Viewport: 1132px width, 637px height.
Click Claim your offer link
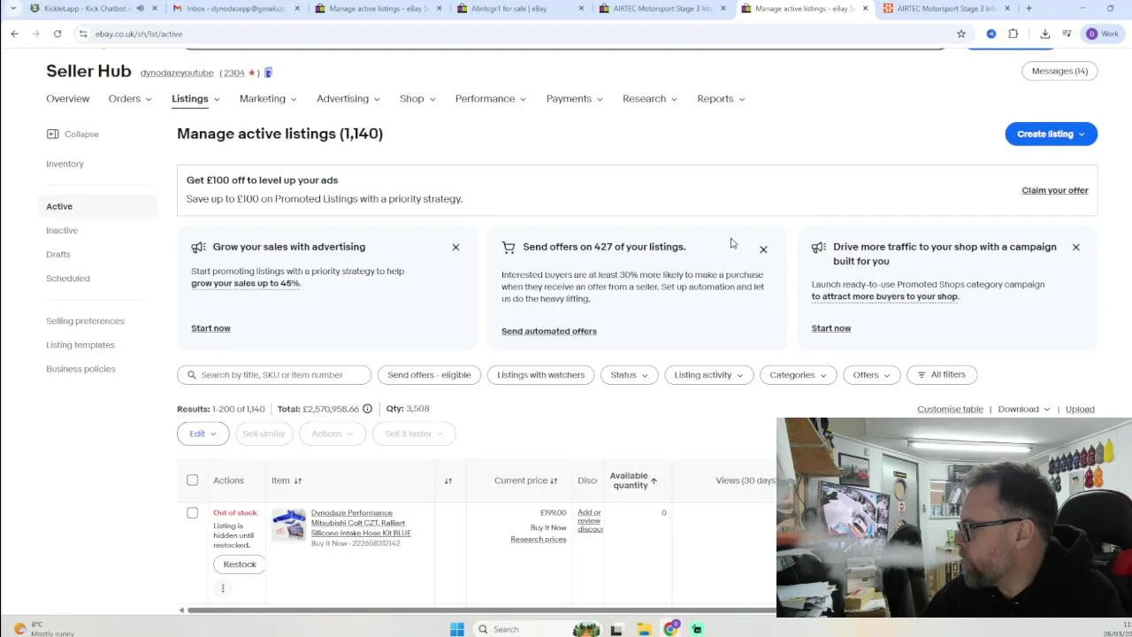coord(1055,190)
